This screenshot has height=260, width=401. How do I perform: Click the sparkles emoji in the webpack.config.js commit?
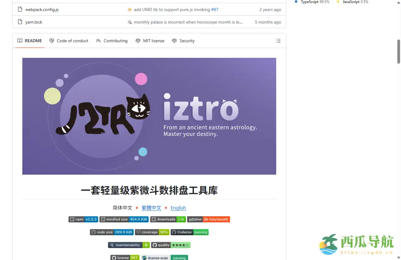point(130,9)
